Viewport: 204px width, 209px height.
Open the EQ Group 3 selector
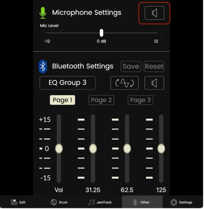pyautogui.click(x=68, y=83)
